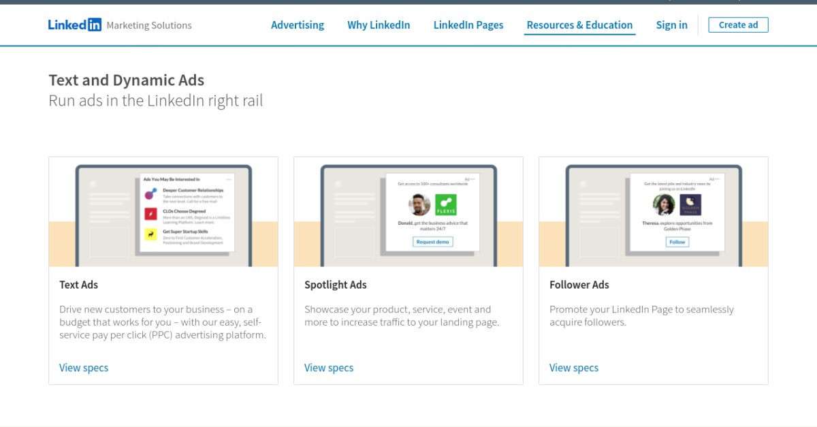Click Theresa's circular profile photo

click(x=664, y=205)
